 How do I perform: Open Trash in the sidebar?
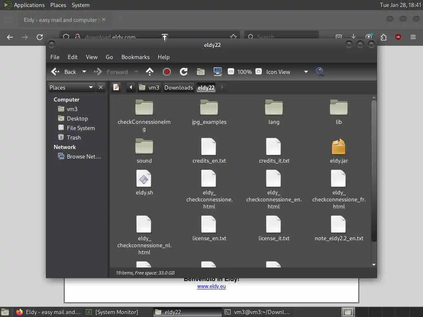[69, 137]
